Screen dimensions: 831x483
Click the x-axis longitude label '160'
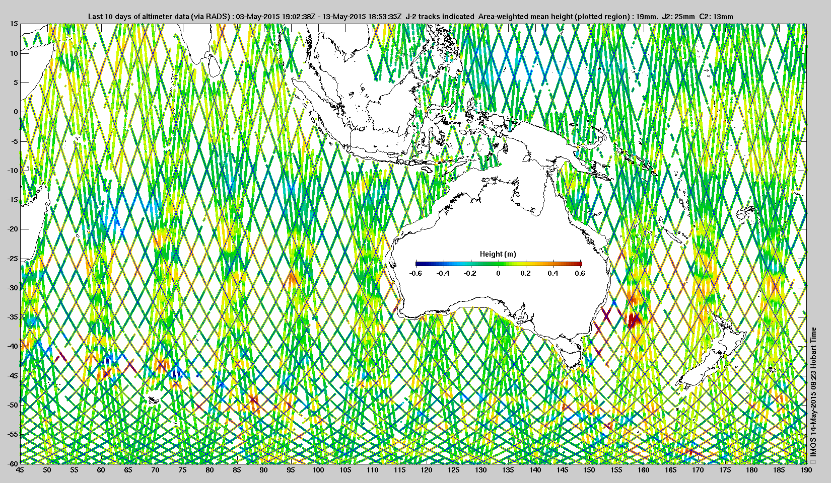coord(643,470)
